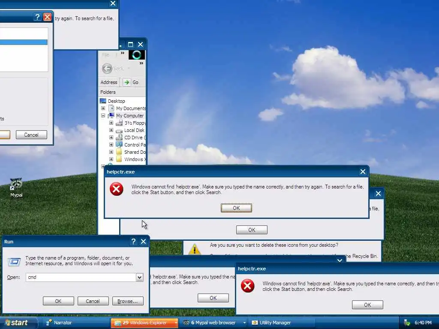Click the system tray network icon
The image size is (439, 329).
[407, 323]
